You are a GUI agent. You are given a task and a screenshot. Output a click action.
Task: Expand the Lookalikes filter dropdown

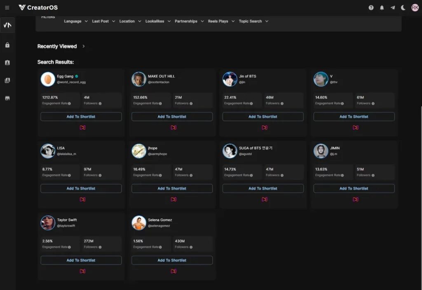pyautogui.click(x=158, y=21)
